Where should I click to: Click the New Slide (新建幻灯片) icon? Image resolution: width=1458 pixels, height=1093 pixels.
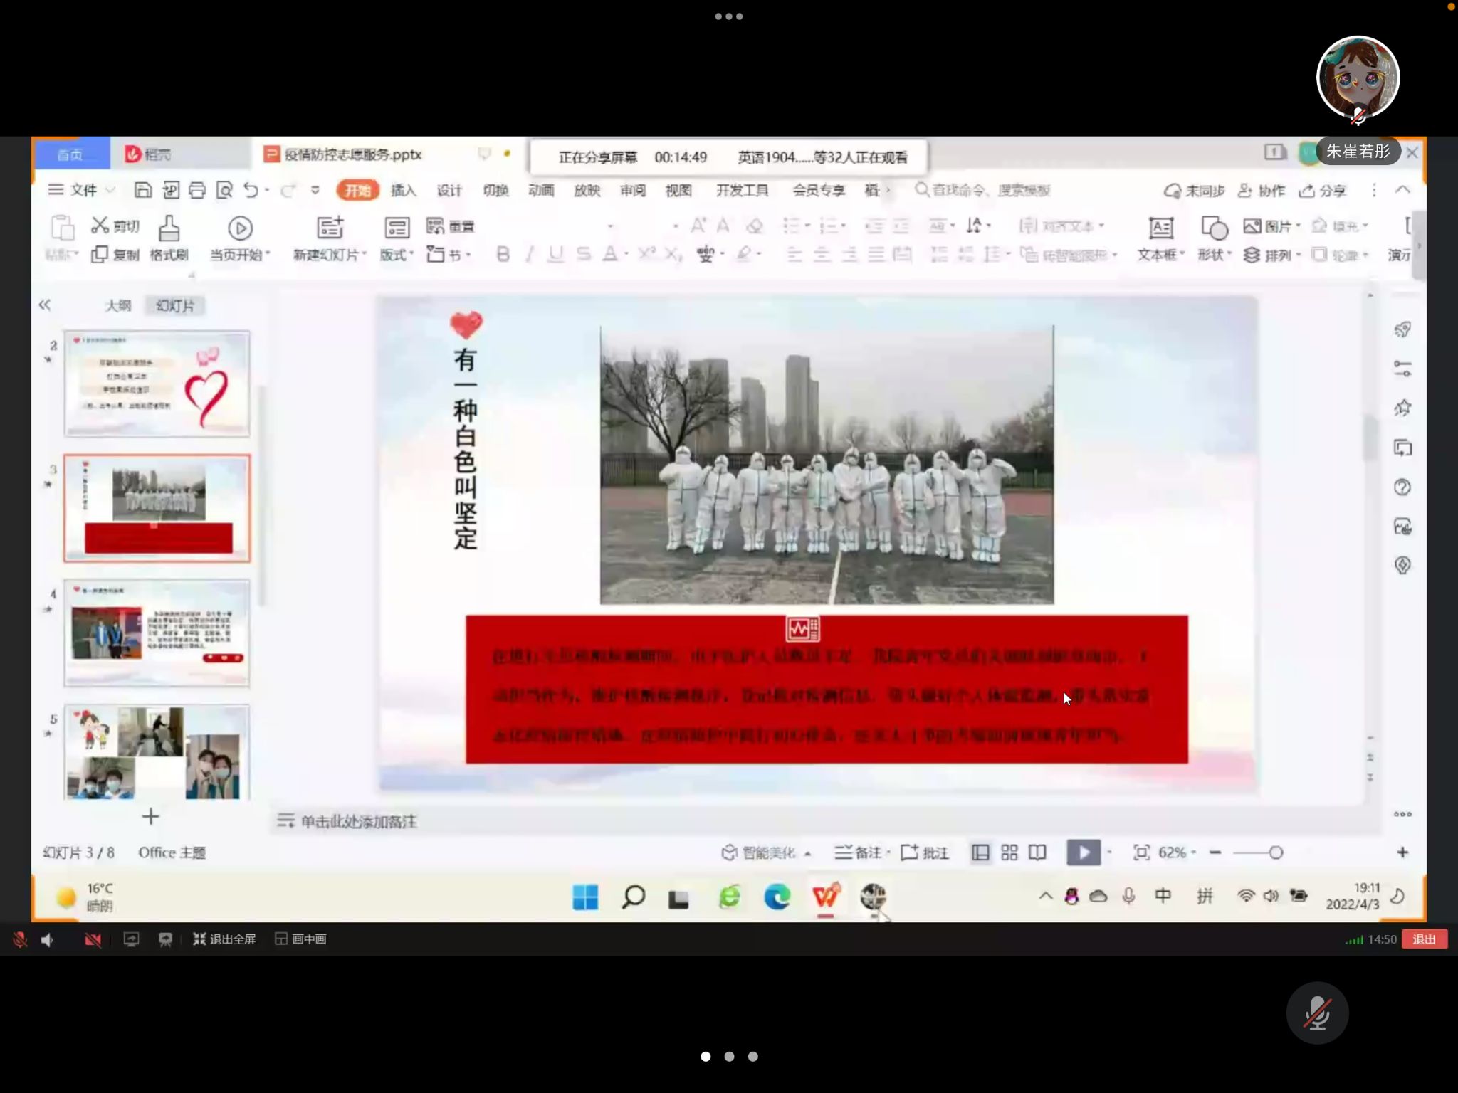click(330, 229)
